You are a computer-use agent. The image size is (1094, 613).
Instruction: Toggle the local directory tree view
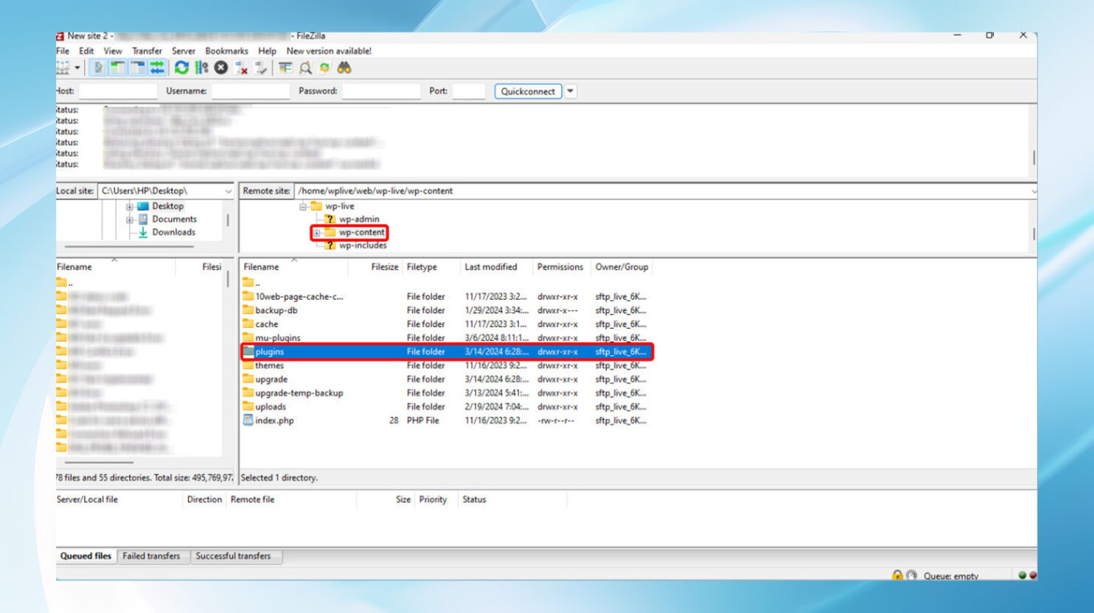[118, 68]
